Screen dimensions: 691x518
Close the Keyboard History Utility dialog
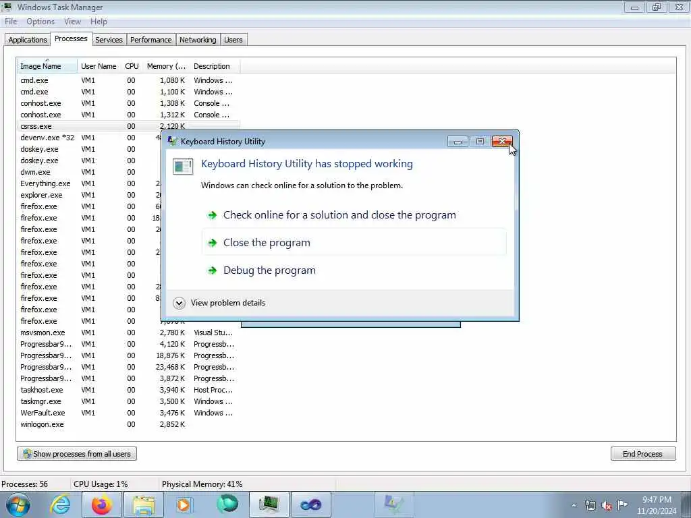pyautogui.click(x=502, y=142)
